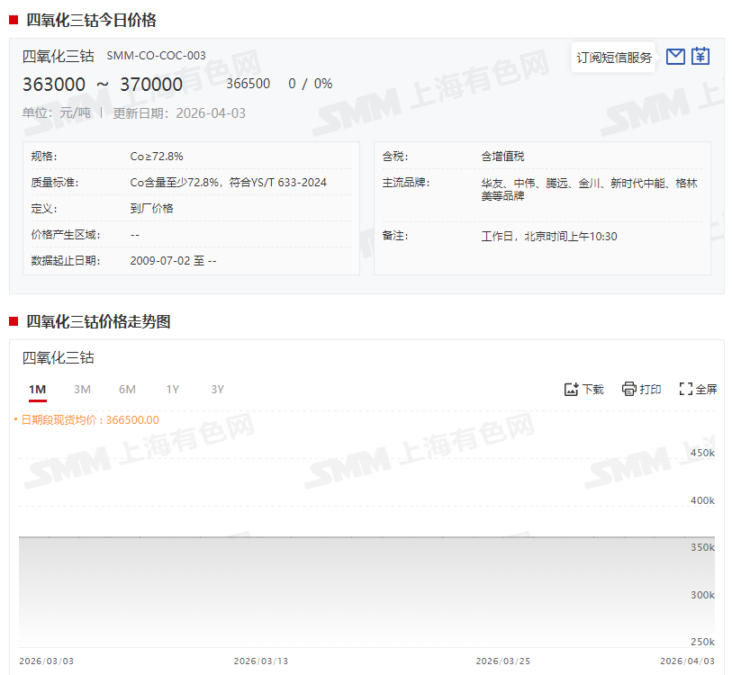Show the 1Y price trend
The image size is (732, 675).
(x=172, y=389)
